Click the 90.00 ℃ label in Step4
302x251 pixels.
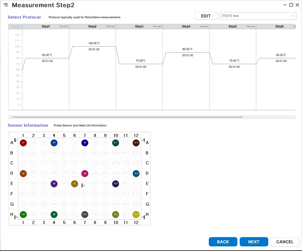[x=187, y=49]
